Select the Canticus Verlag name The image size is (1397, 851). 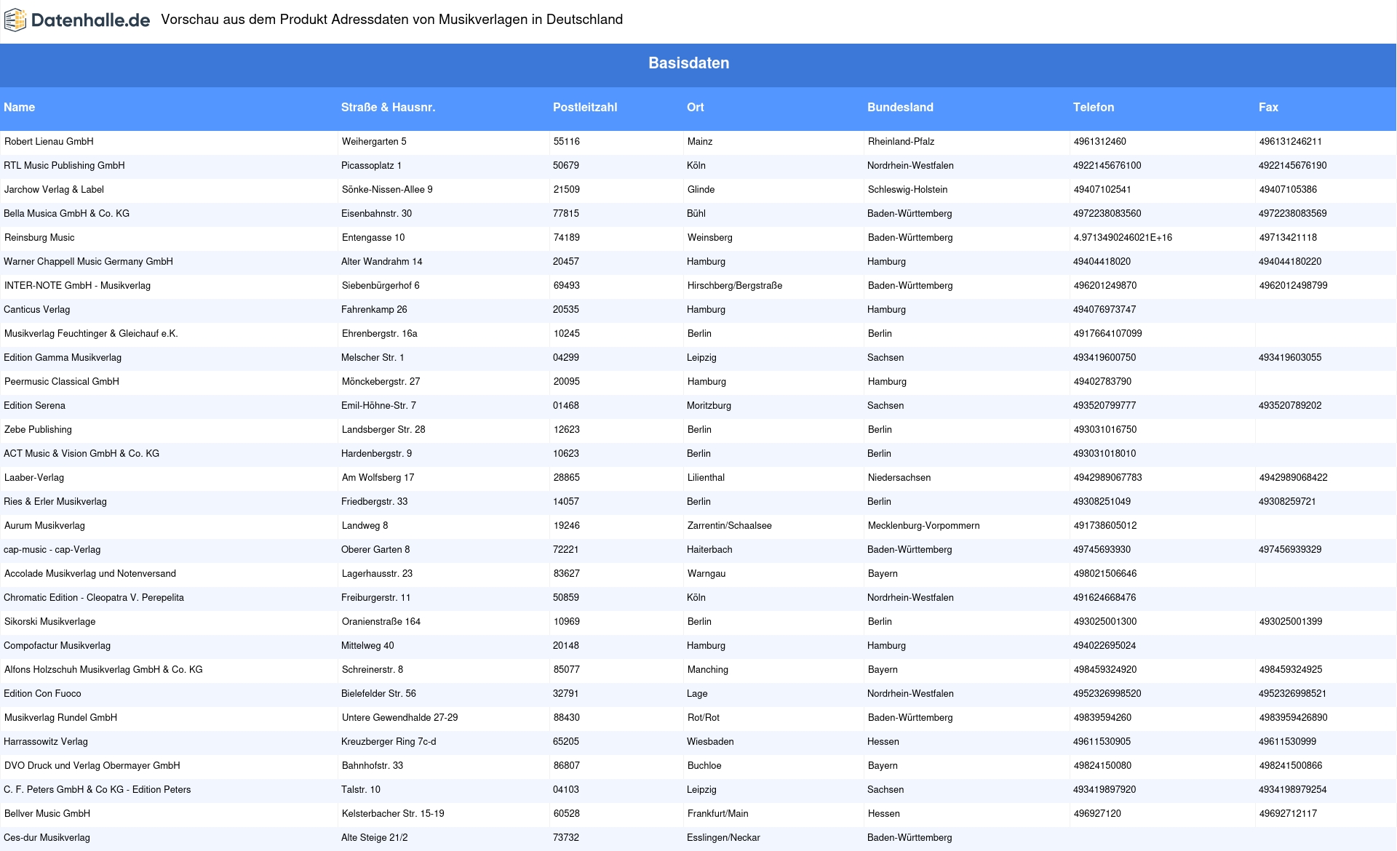[x=37, y=310]
